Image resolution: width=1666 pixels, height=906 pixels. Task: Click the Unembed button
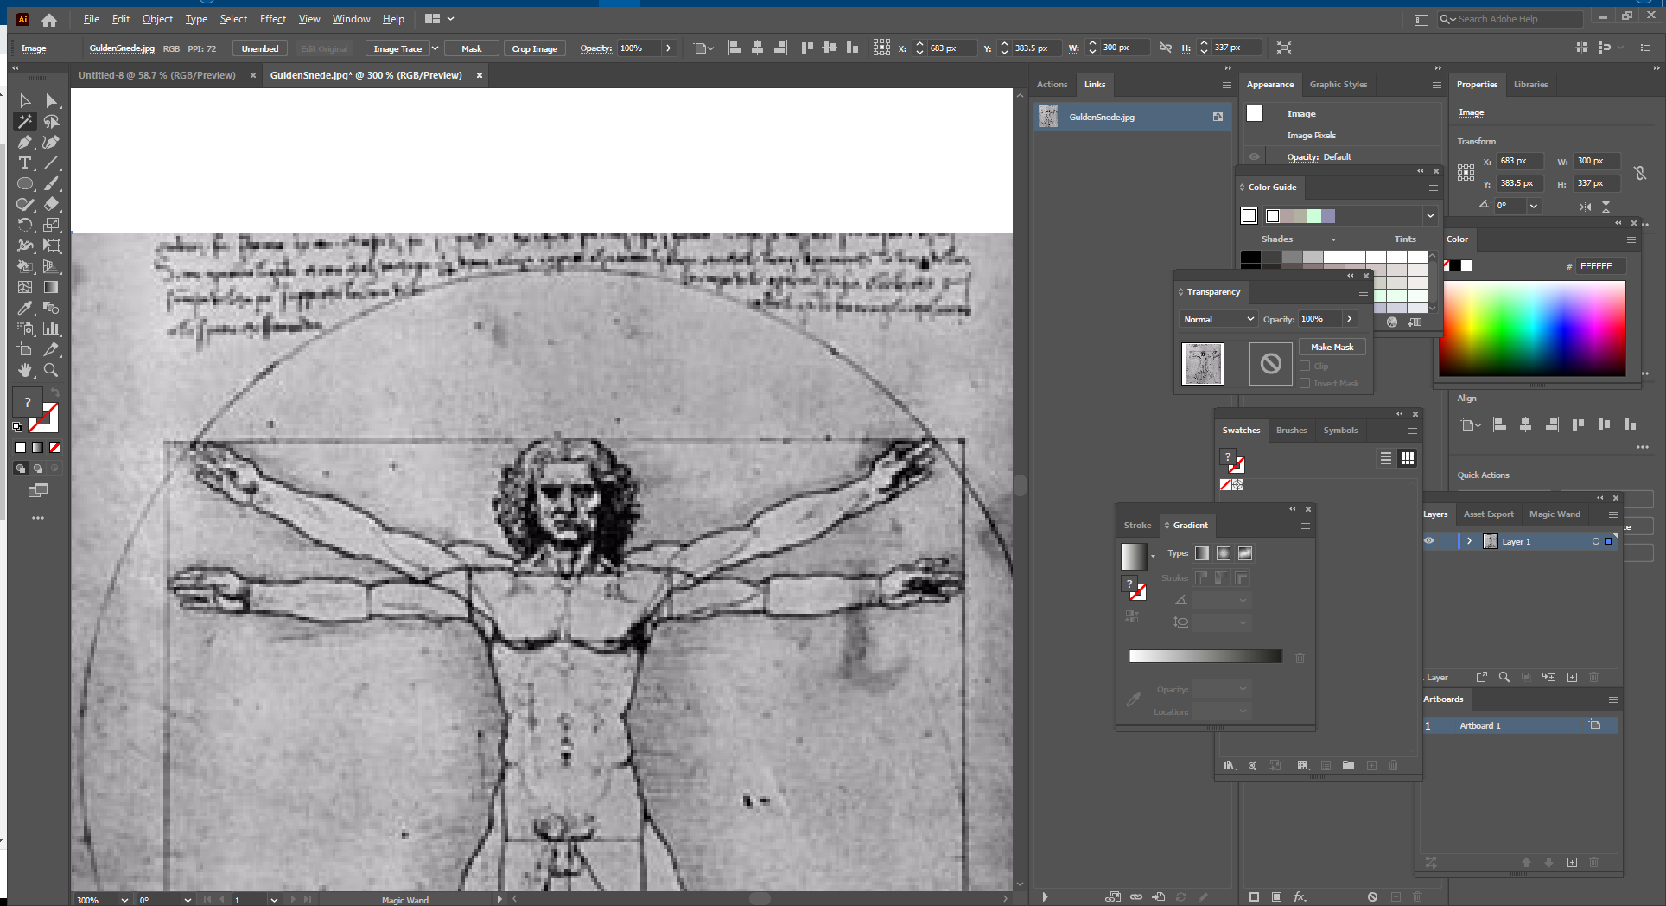point(260,48)
